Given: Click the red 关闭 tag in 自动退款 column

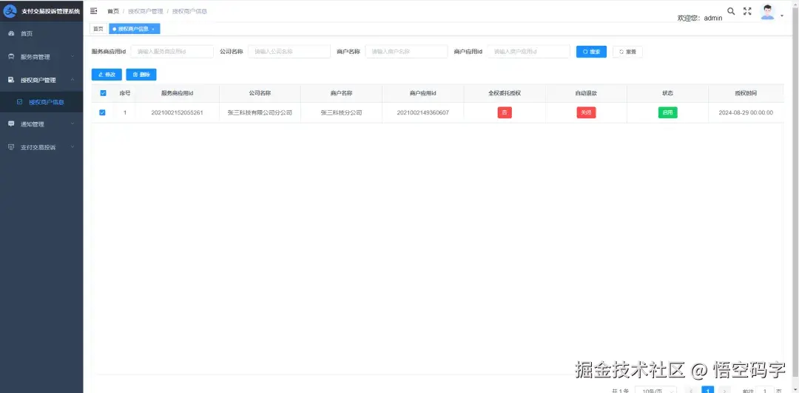Looking at the screenshot, I should (586, 112).
